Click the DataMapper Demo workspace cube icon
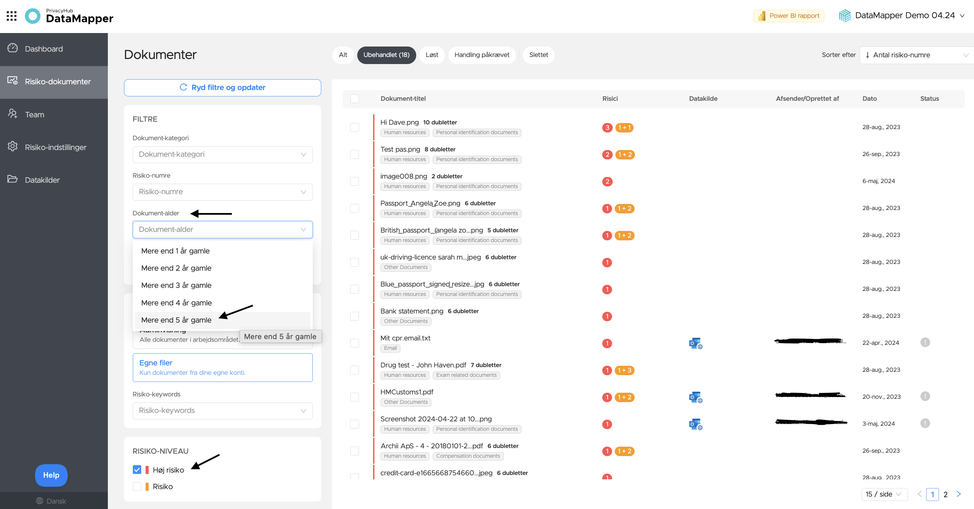The image size is (974, 509). (x=845, y=16)
